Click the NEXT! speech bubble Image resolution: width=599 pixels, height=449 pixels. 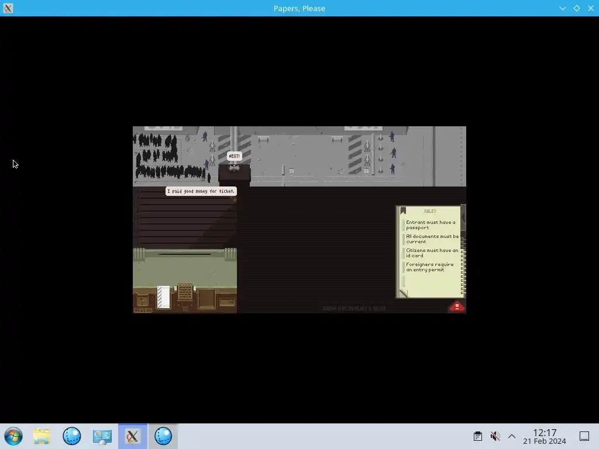tap(234, 156)
